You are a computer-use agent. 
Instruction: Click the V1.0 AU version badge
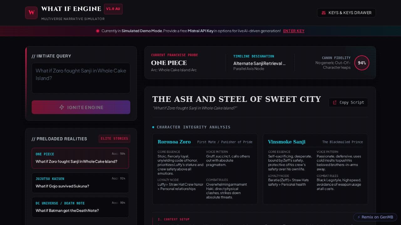[113, 9]
